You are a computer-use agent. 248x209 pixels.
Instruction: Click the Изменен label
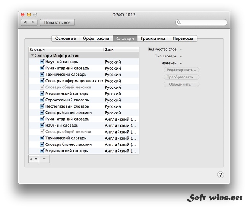169,63
